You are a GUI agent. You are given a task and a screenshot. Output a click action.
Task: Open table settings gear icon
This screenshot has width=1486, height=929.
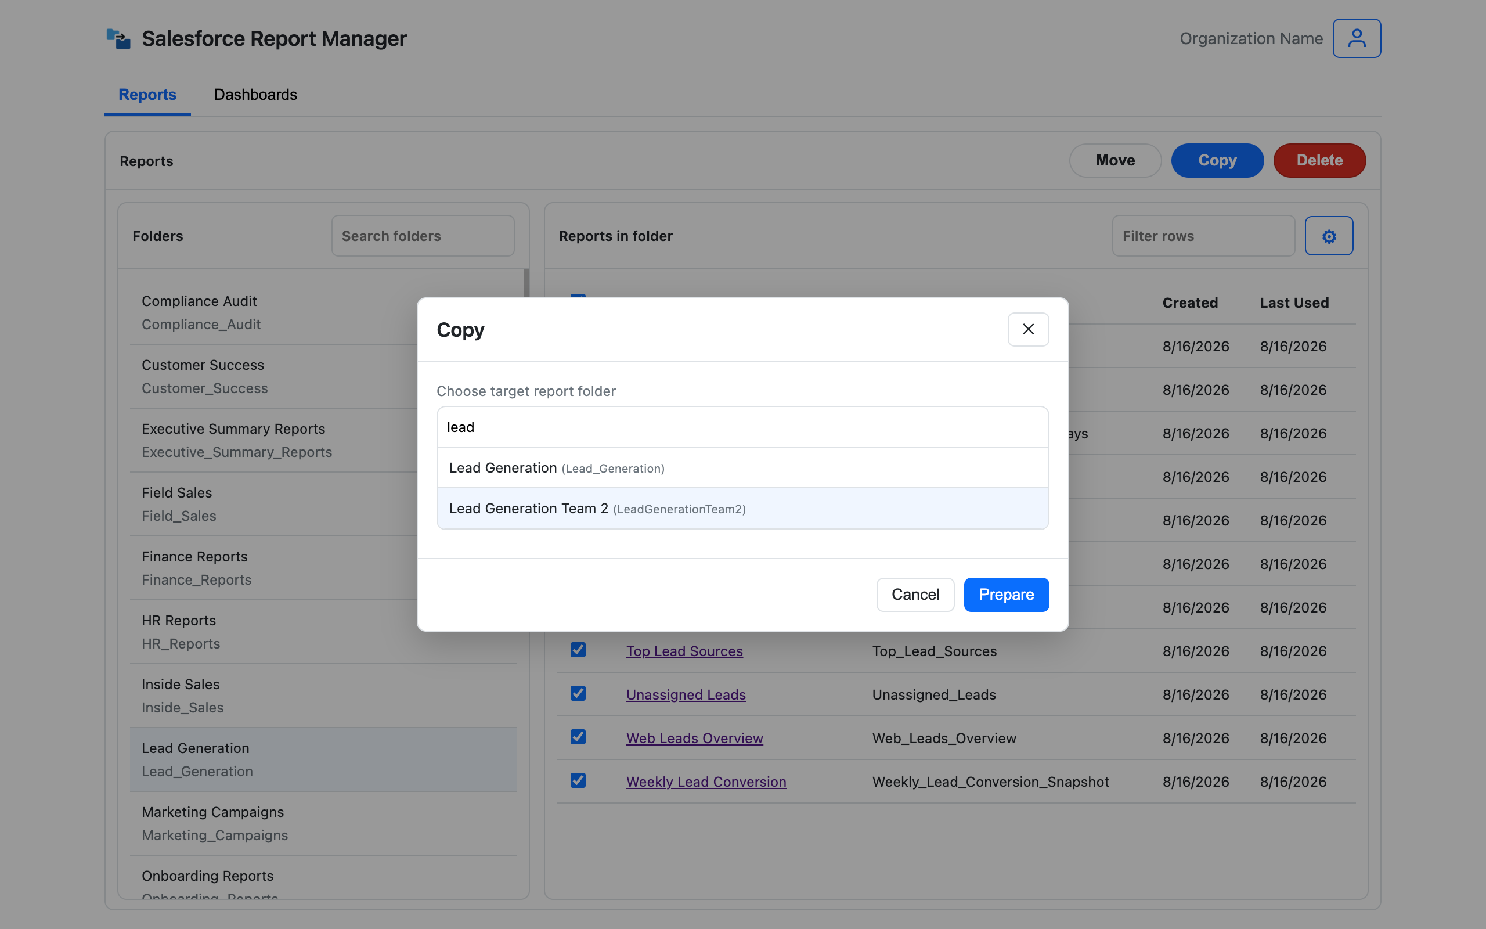(1329, 236)
